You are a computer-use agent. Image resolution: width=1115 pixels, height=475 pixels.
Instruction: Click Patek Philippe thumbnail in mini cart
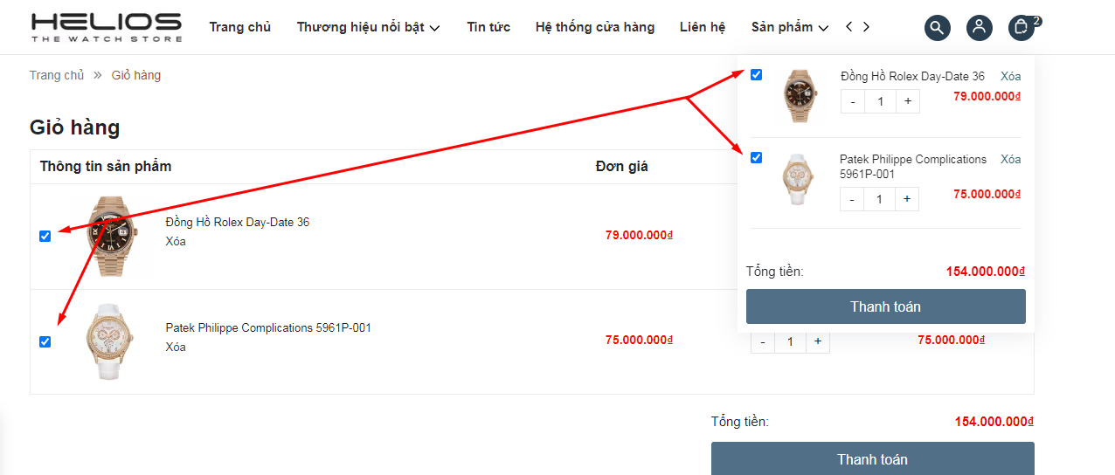797,179
